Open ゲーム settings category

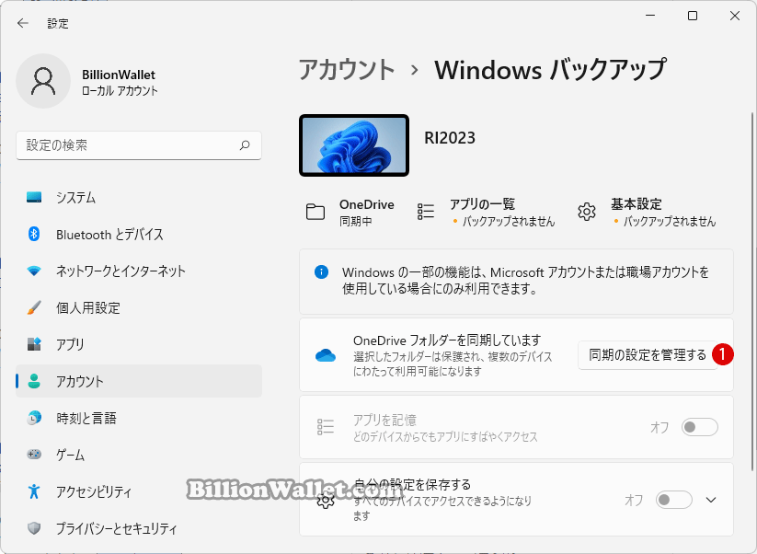point(139,455)
